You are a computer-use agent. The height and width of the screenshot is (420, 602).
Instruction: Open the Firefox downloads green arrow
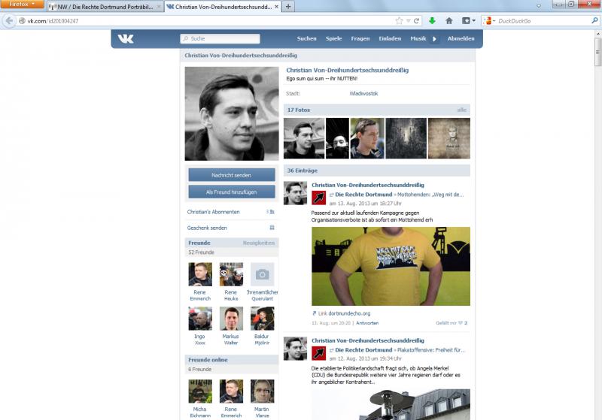(x=432, y=20)
